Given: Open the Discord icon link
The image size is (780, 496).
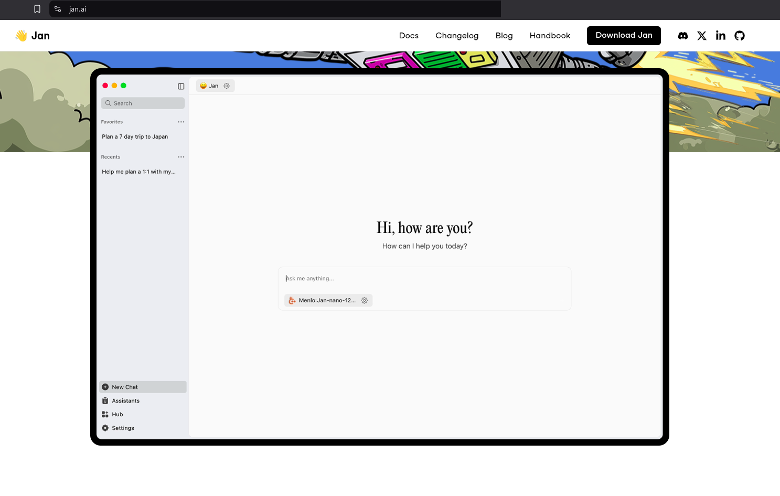Looking at the screenshot, I should (682, 36).
